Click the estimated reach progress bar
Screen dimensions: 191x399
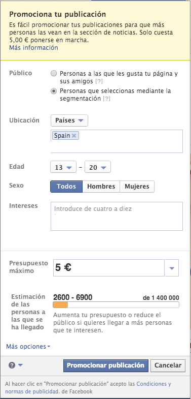pos(116,305)
